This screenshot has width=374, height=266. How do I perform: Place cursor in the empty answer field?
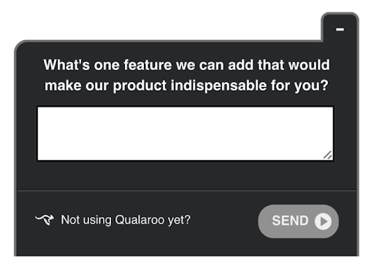click(186, 134)
